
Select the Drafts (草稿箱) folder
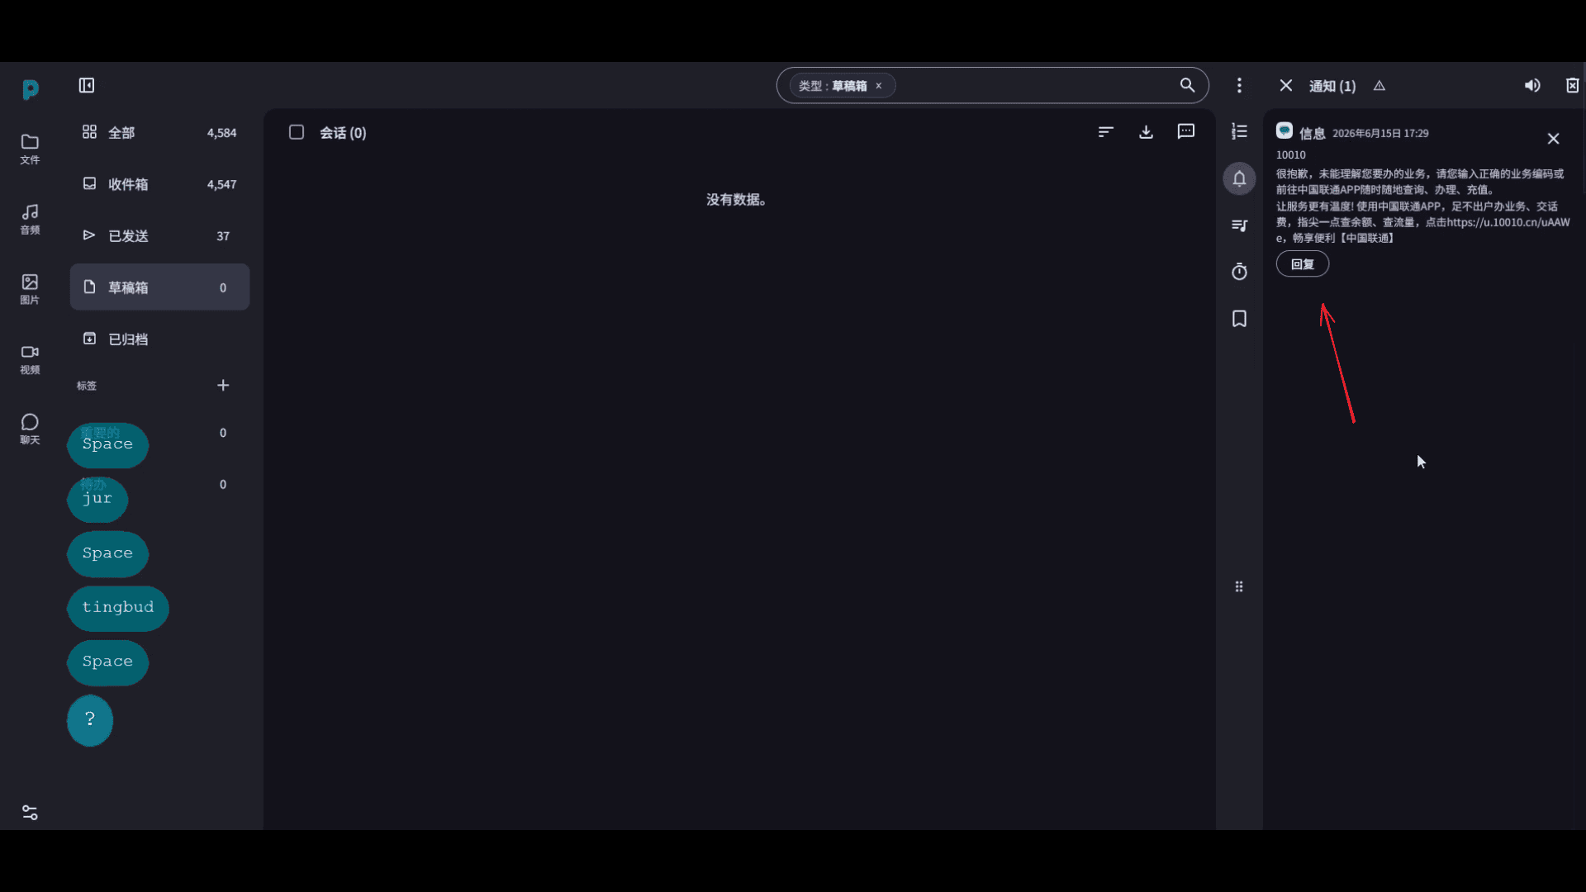coord(159,287)
